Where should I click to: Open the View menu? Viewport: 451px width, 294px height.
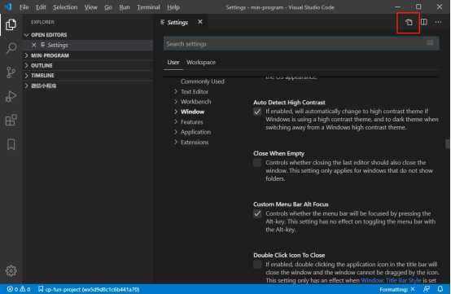(x=91, y=7)
